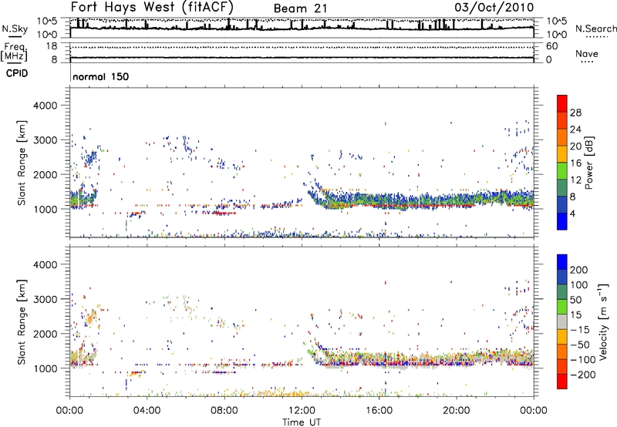
Task: Click the '60' Nave axis value
Action: point(551,46)
